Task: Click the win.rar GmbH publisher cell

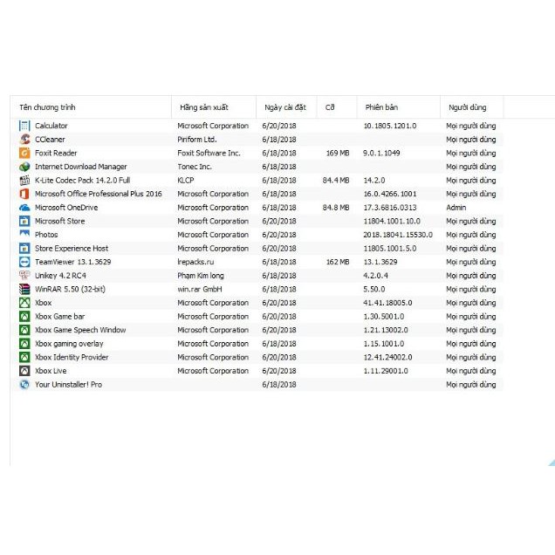Action: (200, 289)
